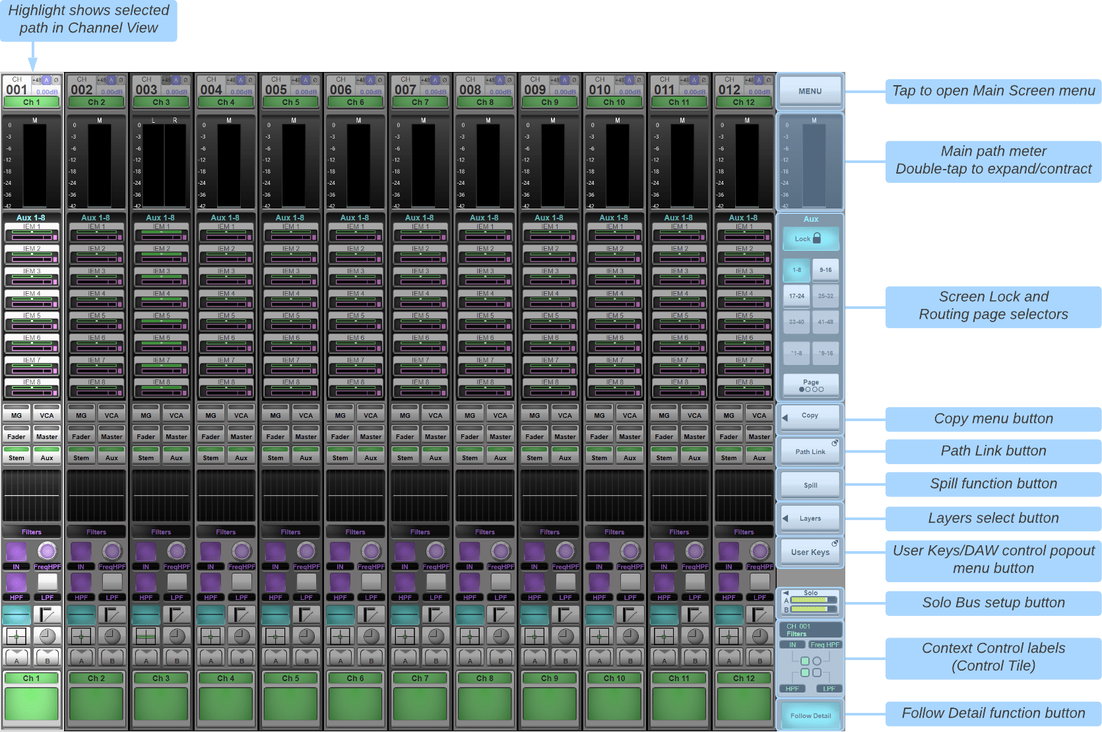The image size is (1102, 732).
Task: Open the Solo bus setup panel
Action: [x=810, y=601]
